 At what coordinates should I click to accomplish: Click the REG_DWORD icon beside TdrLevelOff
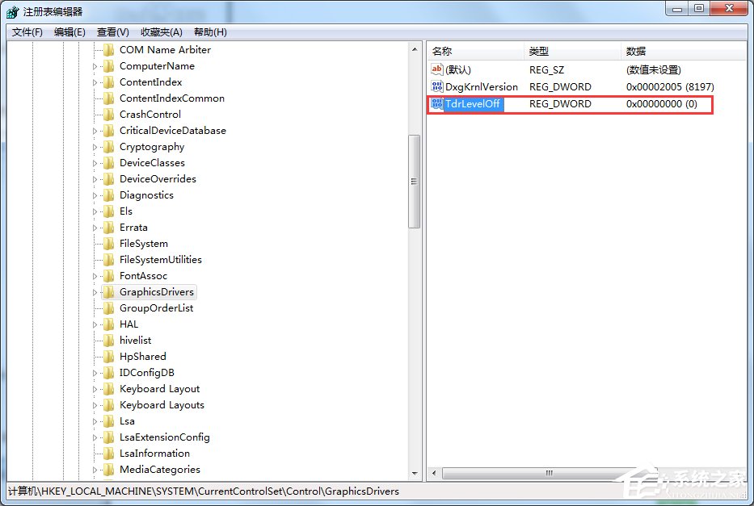click(x=436, y=104)
